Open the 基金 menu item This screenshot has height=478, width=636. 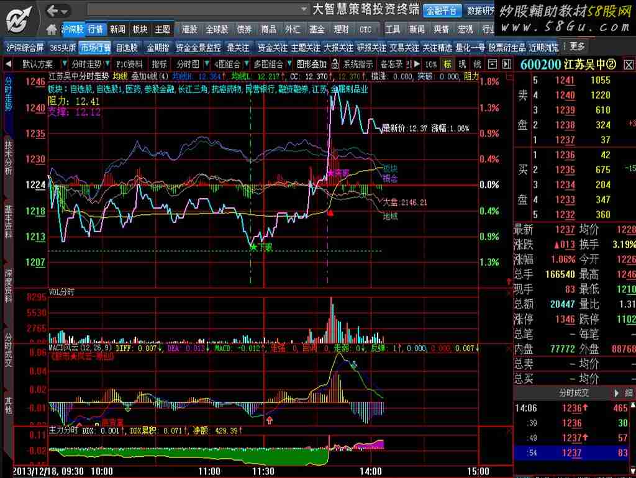316,29
